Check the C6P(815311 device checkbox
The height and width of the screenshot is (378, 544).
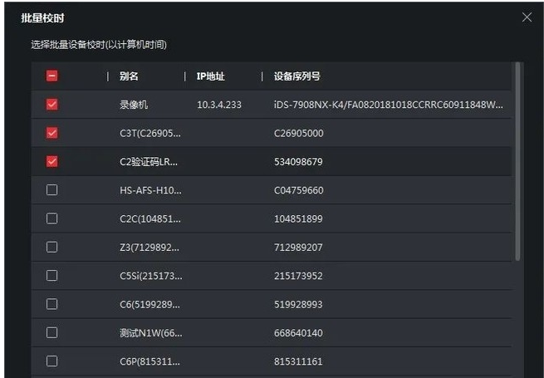click(x=52, y=361)
